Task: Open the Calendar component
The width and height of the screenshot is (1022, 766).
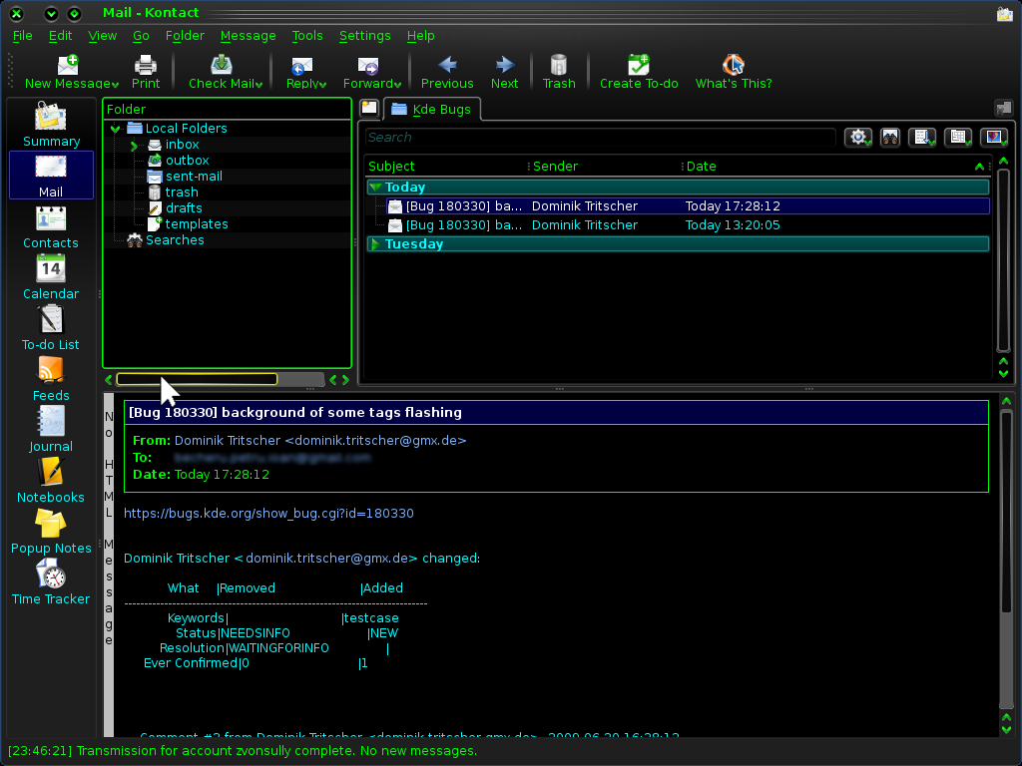Action: coord(51,277)
